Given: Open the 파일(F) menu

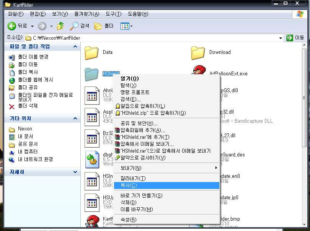Looking at the screenshot, I should point(16,14).
